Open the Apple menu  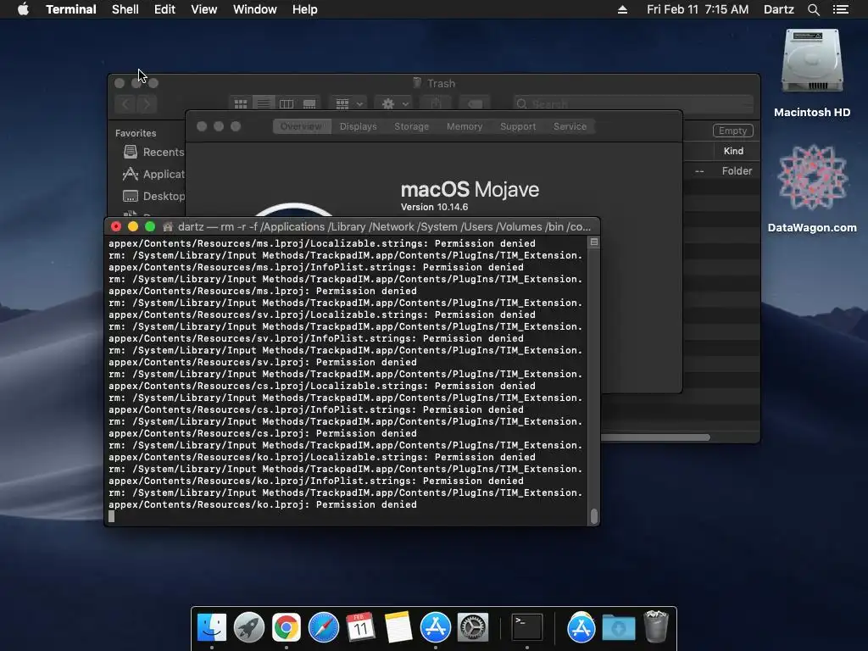click(x=23, y=9)
